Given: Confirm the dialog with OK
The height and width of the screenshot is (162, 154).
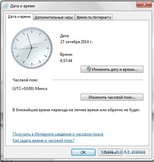Looking at the screenshot, I should coord(83,152).
